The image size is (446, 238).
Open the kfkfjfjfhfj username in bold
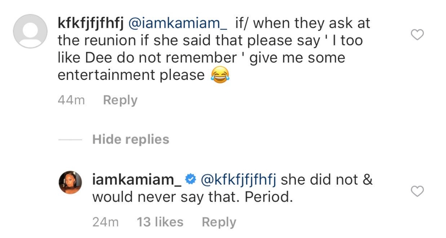coord(91,23)
